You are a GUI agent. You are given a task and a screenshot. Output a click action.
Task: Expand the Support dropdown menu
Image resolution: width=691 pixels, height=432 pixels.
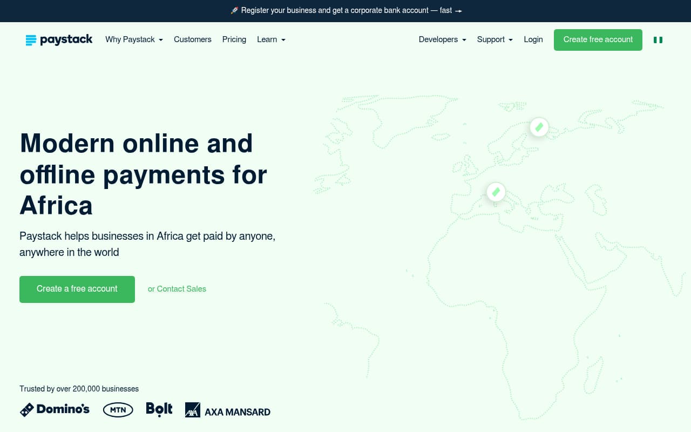494,39
